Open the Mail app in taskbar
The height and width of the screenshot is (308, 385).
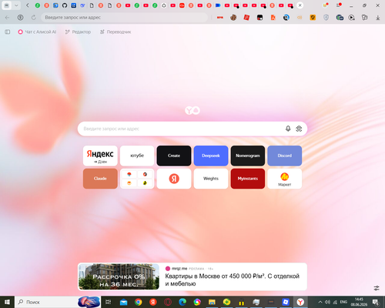pyautogui.click(x=123, y=302)
